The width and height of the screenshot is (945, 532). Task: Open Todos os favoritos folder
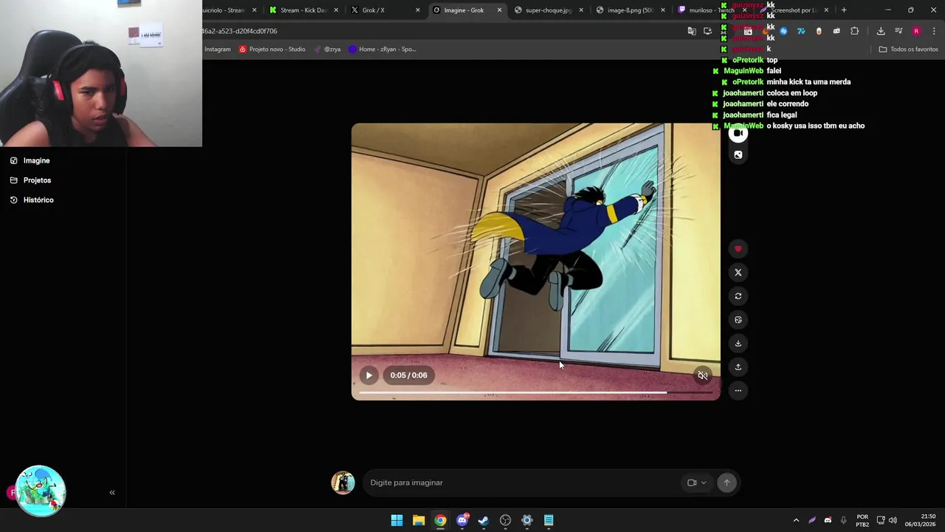pos(908,50)
